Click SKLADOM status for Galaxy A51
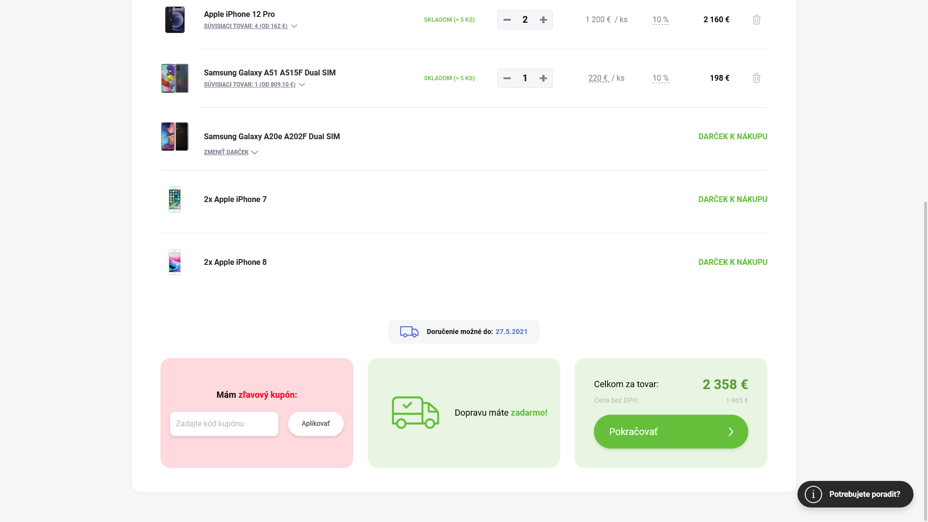 point(449,78)
